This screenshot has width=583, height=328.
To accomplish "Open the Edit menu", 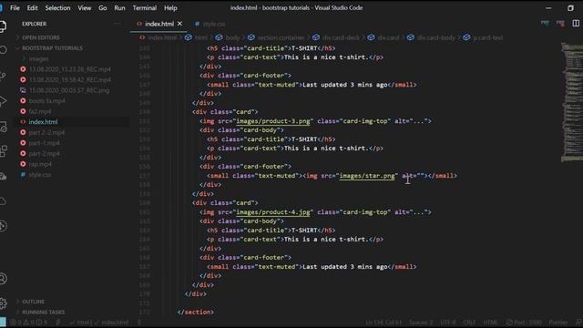I will pos(33,8).
